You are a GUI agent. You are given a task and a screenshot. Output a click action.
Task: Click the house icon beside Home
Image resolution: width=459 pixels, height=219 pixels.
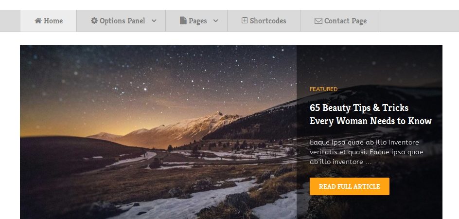(x=38, y=21)
